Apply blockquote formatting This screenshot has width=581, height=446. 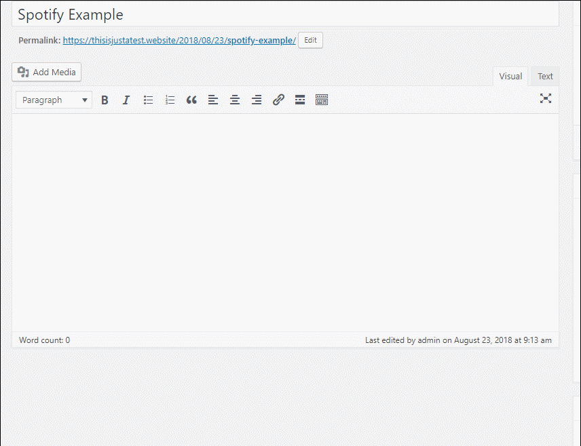191,100
